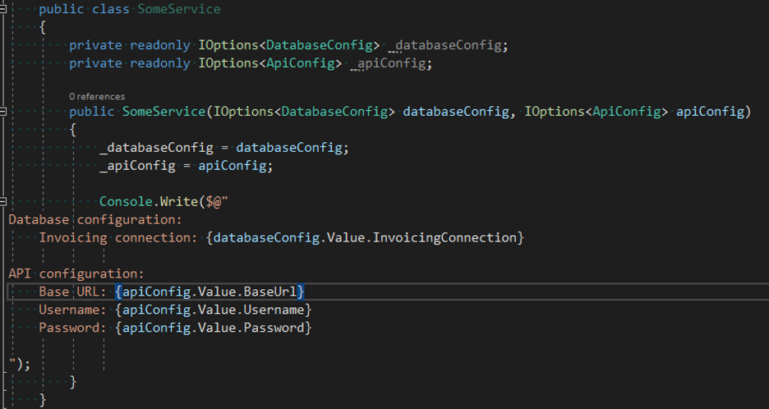The height and width of the screenshot is (409, 769).
Task: Click the highlighted apiConfig.Value.BaseUrl expression
Action: coord(210,292)
